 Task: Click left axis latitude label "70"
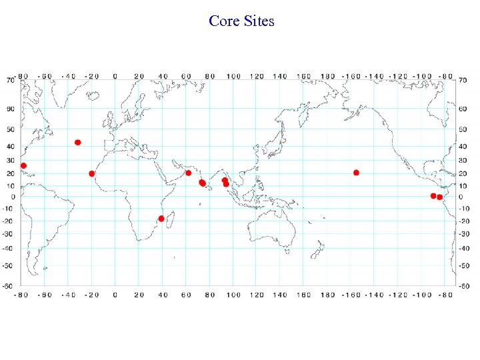coord(11,80)
